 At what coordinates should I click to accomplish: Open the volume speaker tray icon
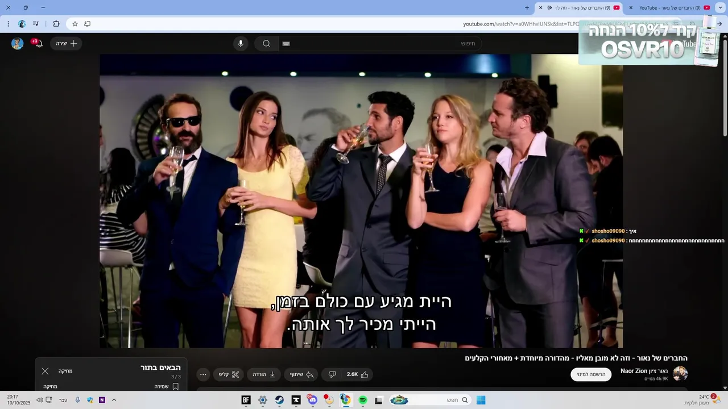[39, 400]
